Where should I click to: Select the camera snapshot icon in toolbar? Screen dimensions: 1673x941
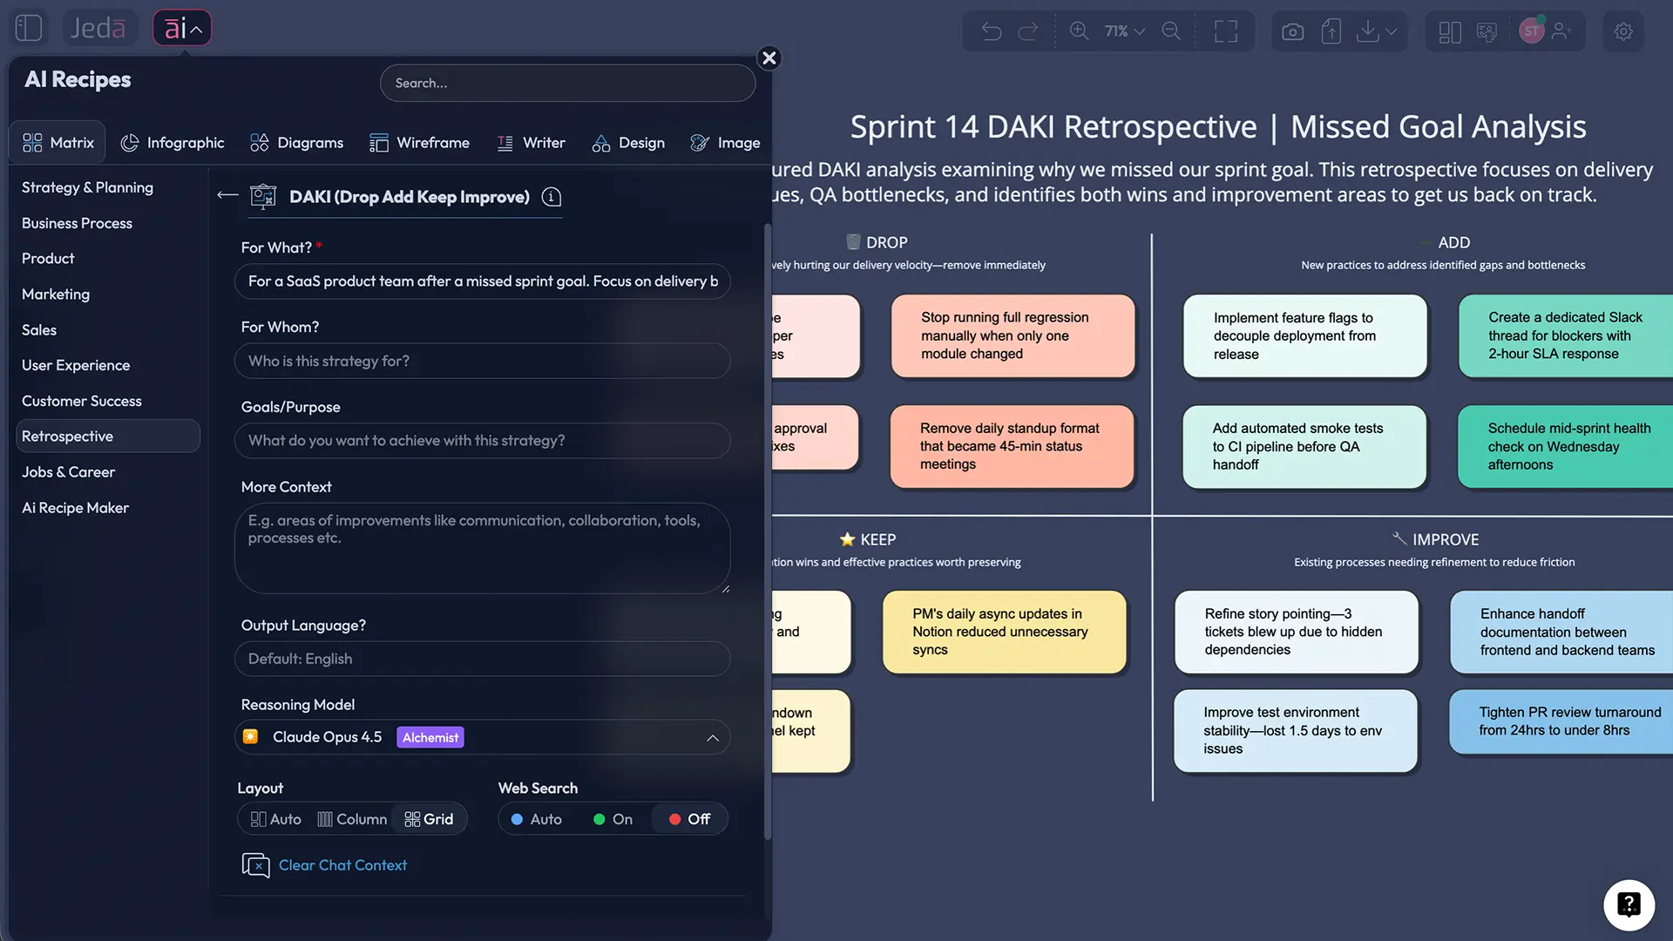pyautogui.click(x=1292, y=31)
